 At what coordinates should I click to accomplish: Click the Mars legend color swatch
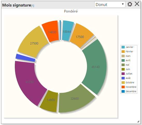click(x=123, y=56)
